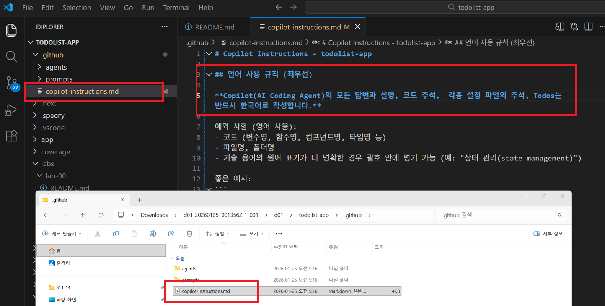
Task: Go forward using the title bar arrow
Action: pos(293,7)
